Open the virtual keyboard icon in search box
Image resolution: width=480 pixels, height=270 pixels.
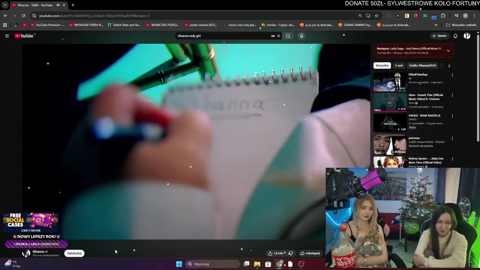tap(273, 36)
